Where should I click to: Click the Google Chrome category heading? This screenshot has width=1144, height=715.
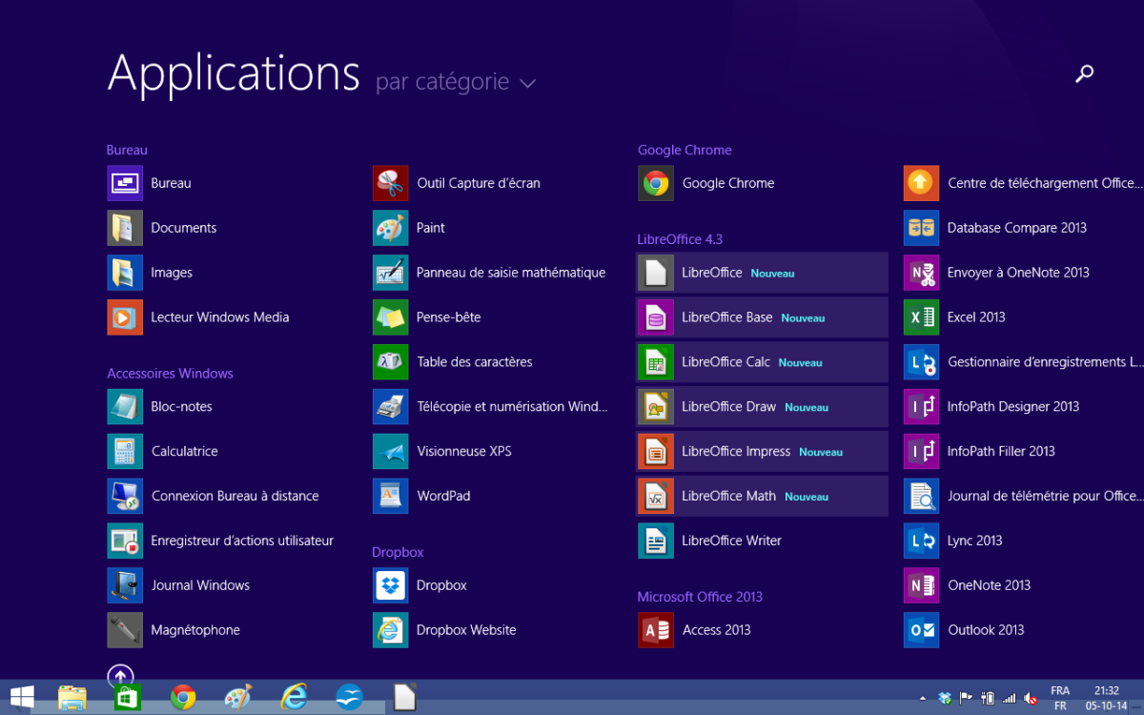[684, 150]
